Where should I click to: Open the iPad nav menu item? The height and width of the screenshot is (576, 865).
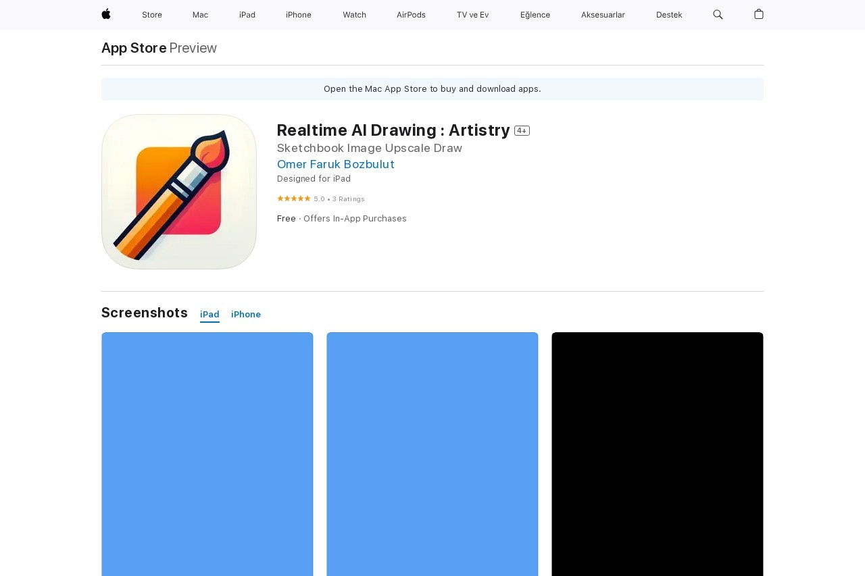247,15
